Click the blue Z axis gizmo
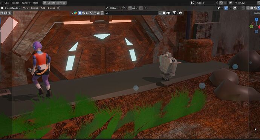This screenshot has height=140, width=260. click(256, 19)
